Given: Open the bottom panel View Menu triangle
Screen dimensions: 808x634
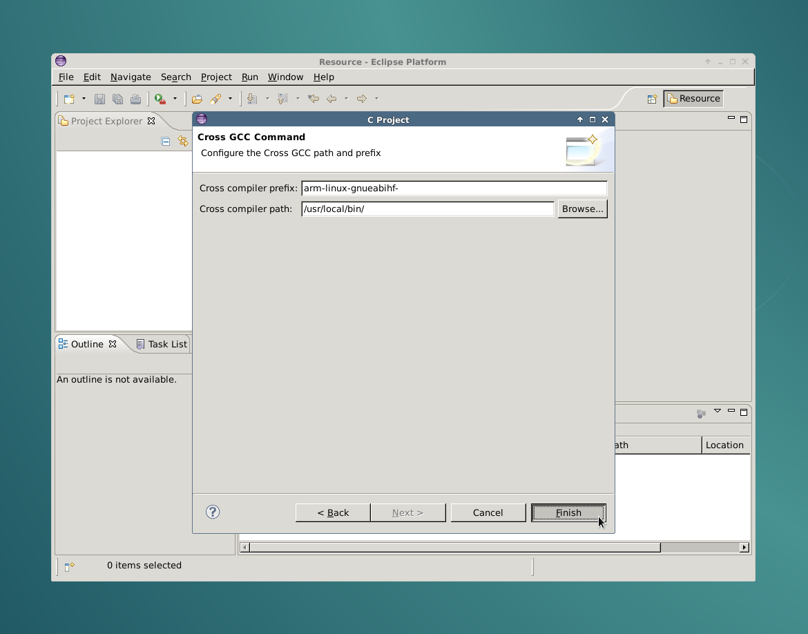Looking at the screenshot, I should (717, 411).
